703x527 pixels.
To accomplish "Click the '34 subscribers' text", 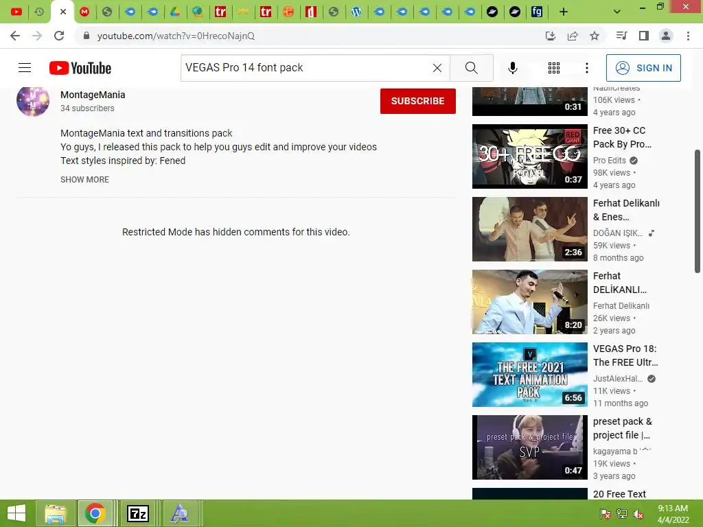I will click(x=87, y=108).
